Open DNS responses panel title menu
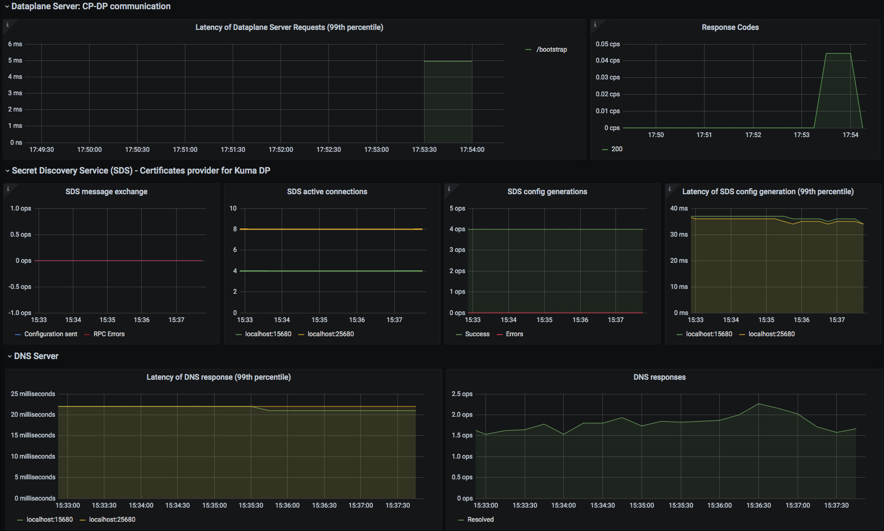The image size is (884, 531). (x=659, y=377)
